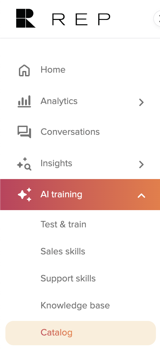The height and width of the screenshot is (352, 160).
Task: Click the AI training sparkles icon
Action: click(25, 195)
